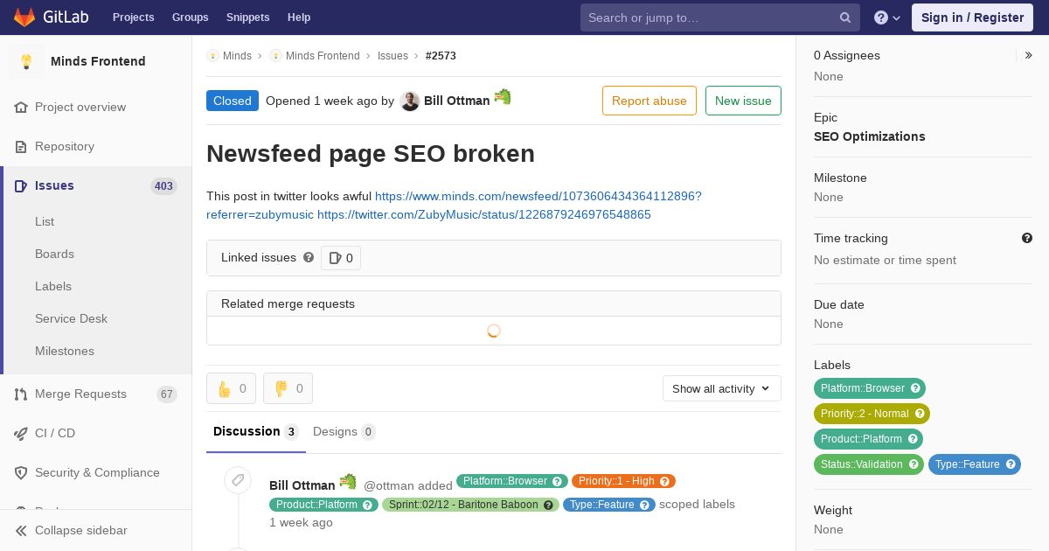
Task: Click the Security & Compliance shield icon
Action: point(21,472)
